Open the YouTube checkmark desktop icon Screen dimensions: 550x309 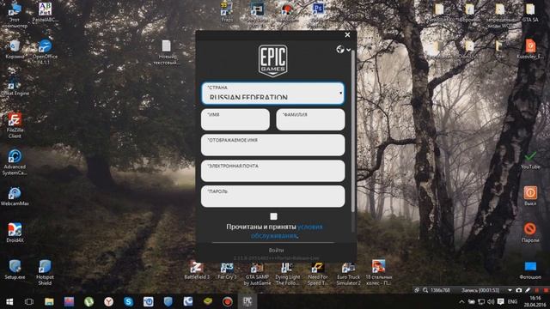[x=530, y=161]
